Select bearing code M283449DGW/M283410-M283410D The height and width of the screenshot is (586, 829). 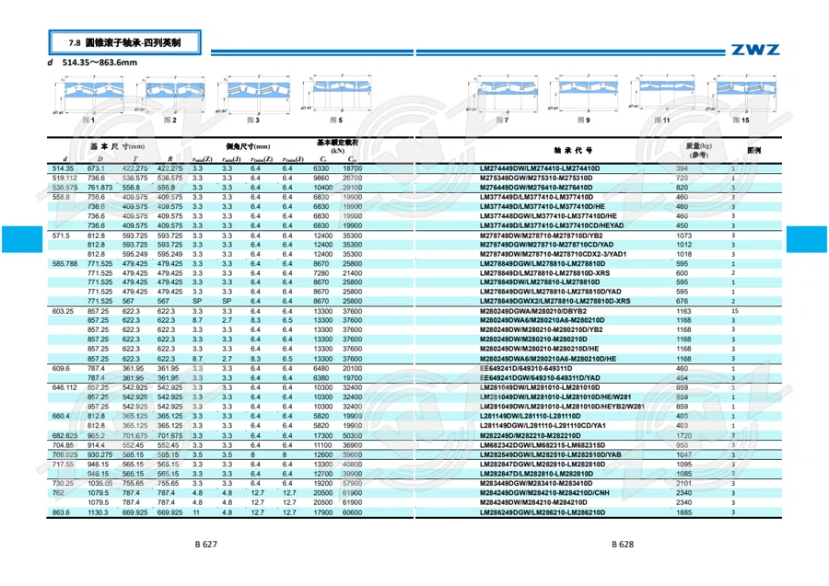coord(536,483)
